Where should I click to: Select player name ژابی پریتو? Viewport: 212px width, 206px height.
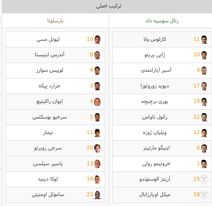(x=155, y=55)
